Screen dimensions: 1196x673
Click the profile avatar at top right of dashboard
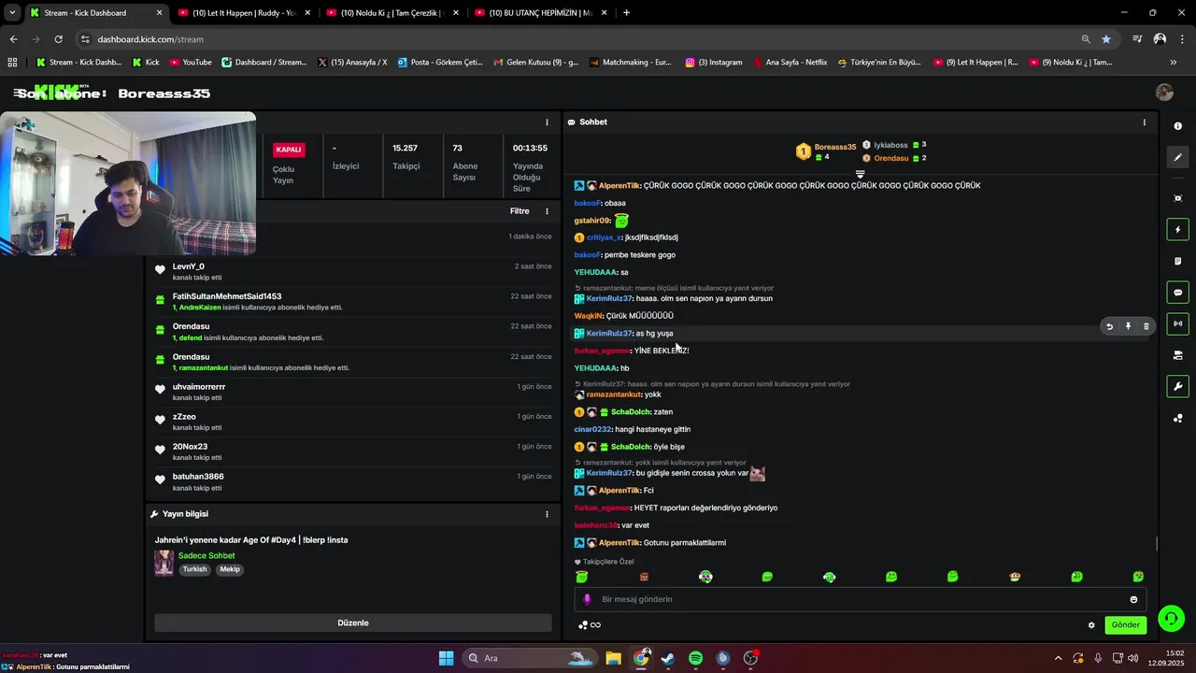1164,93
